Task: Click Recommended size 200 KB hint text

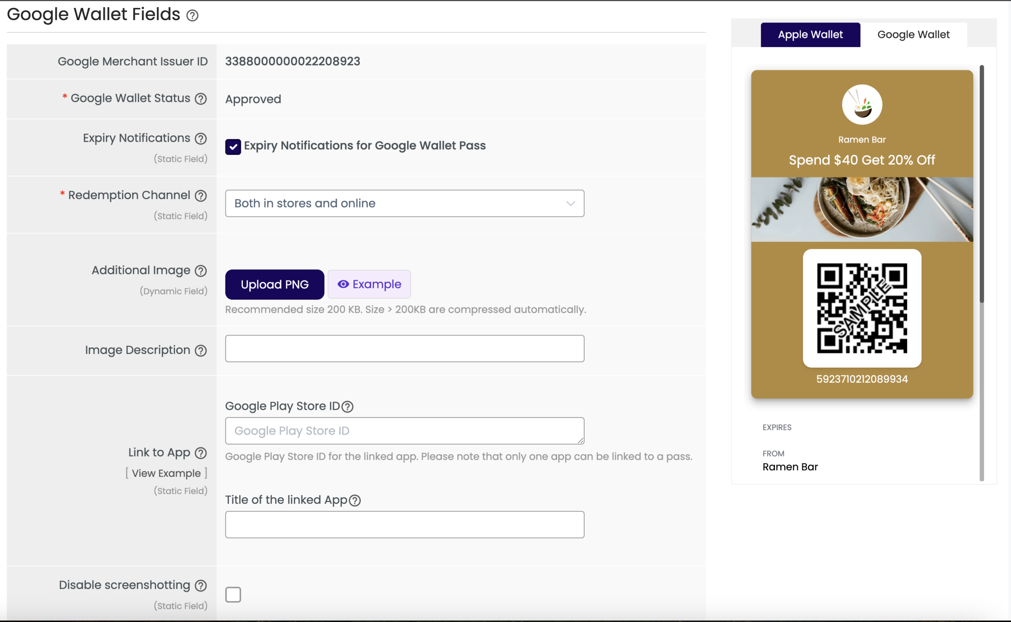Action: pos(406,309)
